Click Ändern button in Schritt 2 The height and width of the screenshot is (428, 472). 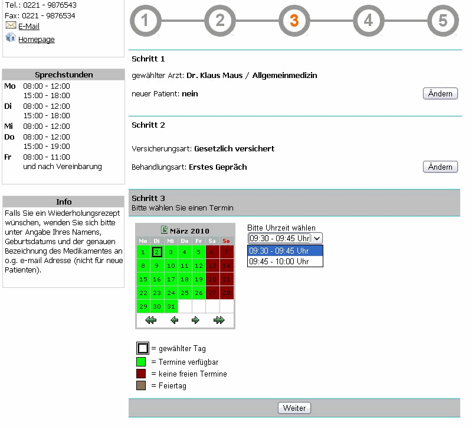(x=440, y=167)
